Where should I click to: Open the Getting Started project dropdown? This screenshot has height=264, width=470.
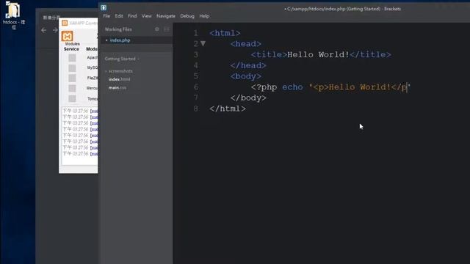122,59
